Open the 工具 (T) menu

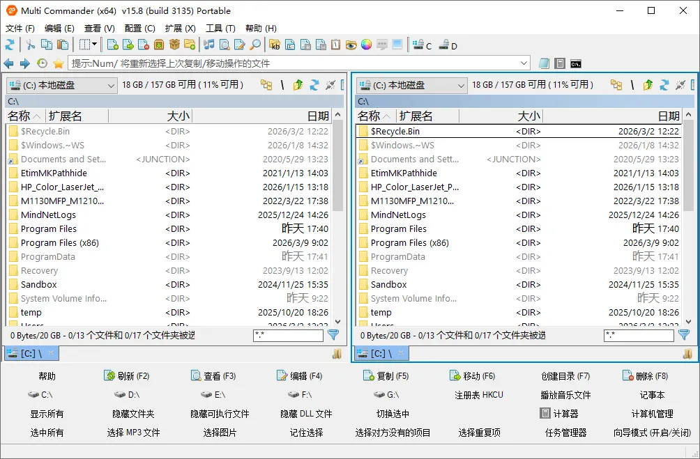pyautogui.click(x=220, y=28)
